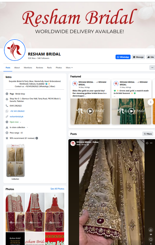This screenshot has height=245, width=155.
Task: Open the Resham Bridal profile picture
Action: coord(15,50)
